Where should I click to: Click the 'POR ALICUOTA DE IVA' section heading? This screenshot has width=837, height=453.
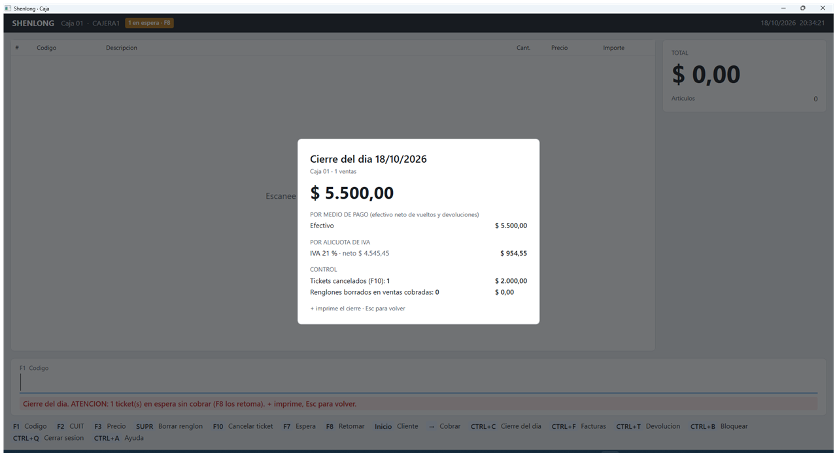pos(340,242)
